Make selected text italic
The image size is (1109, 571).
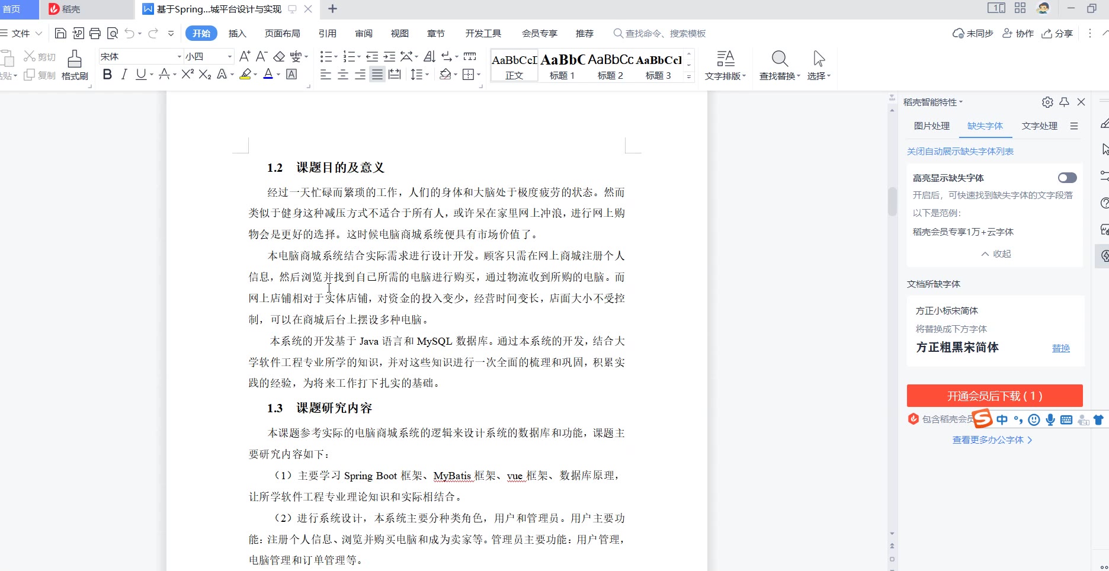pos(124,74)
